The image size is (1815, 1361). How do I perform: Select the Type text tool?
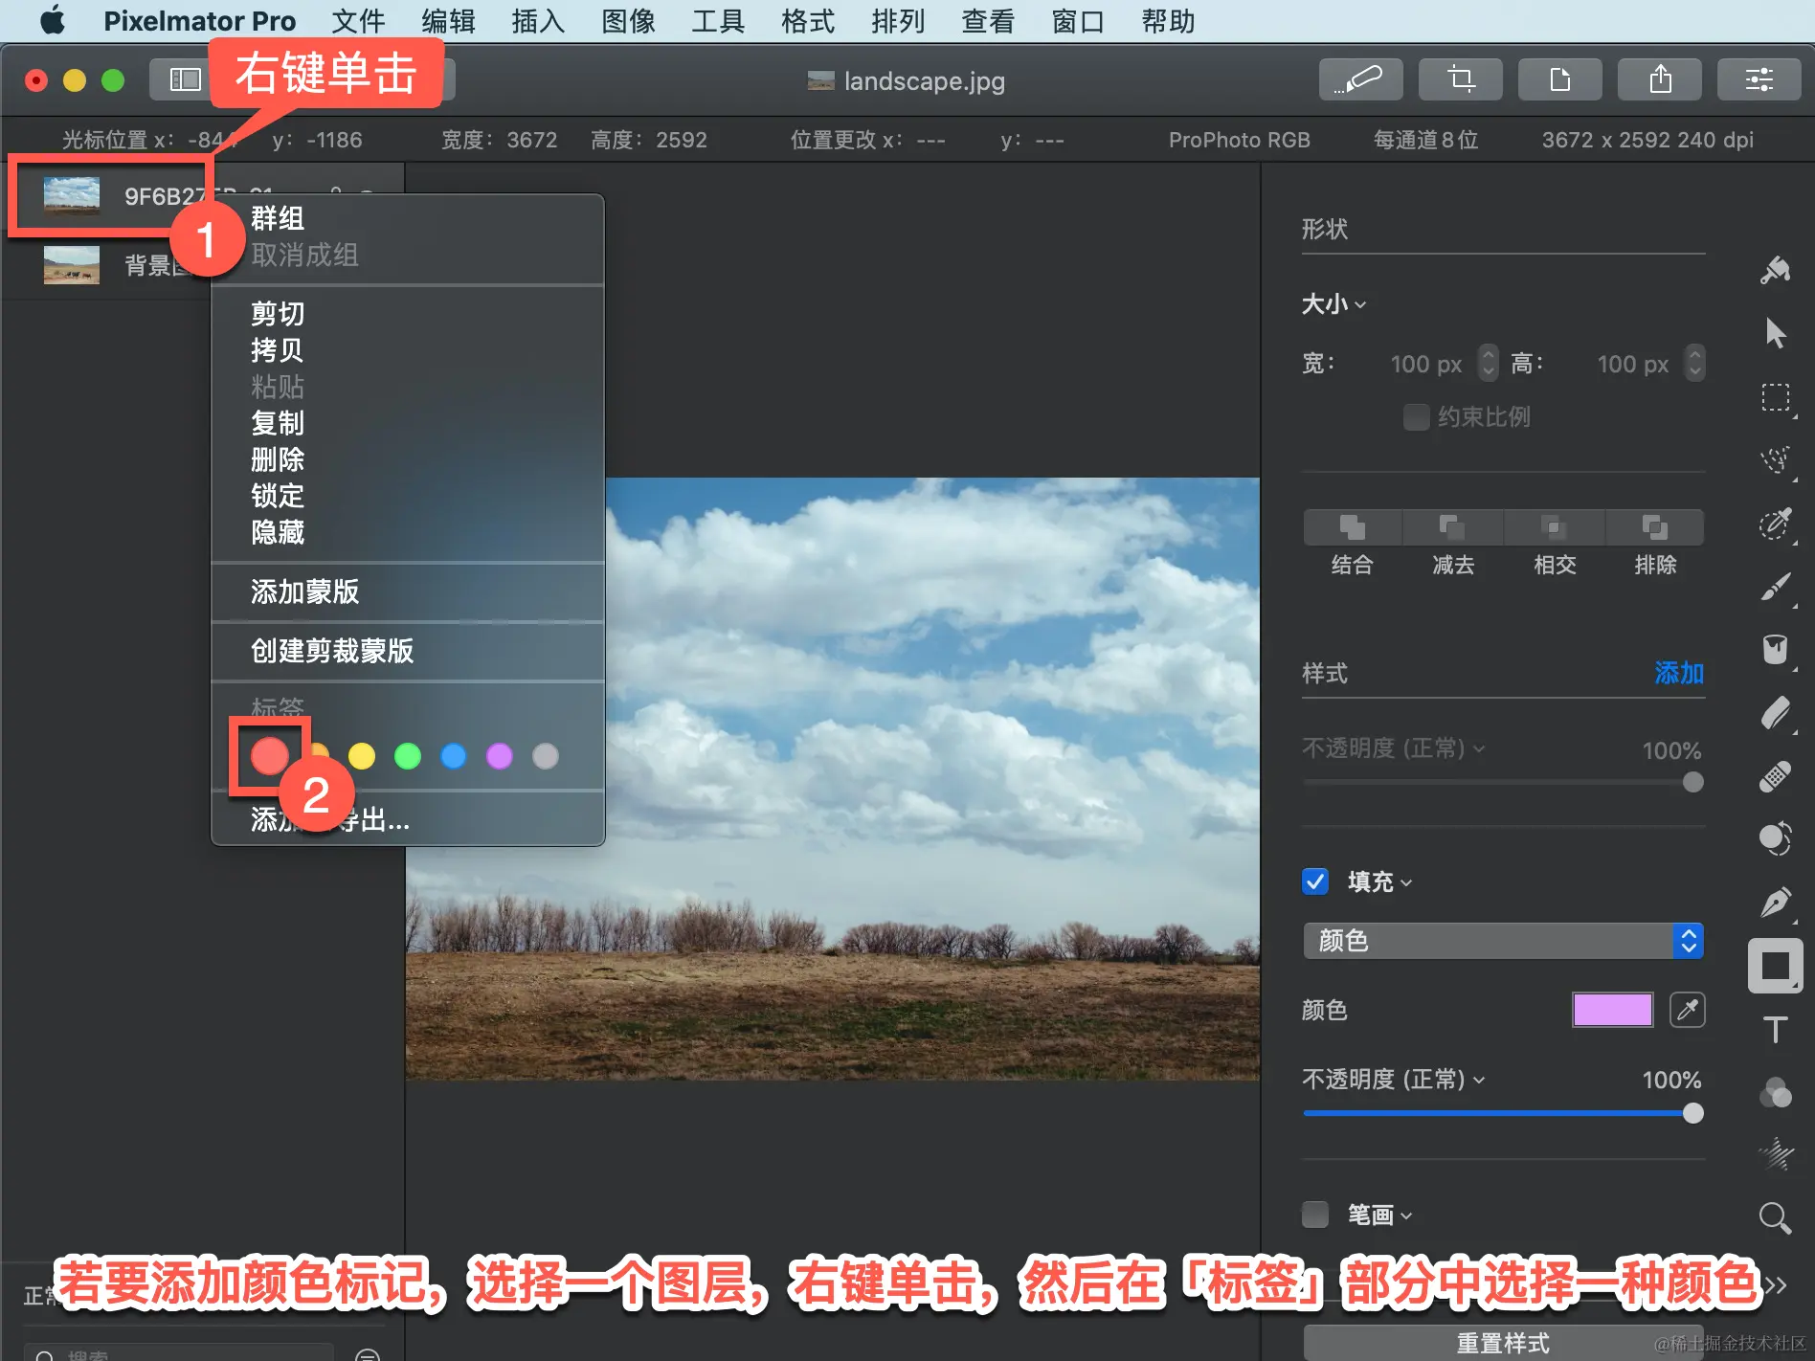click(x=1776, y=1030)
